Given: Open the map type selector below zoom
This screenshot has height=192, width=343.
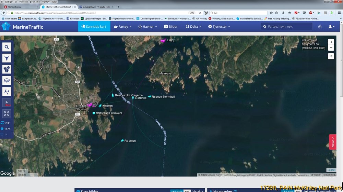Looking at the screenshot, I should (x=331, y=56).
